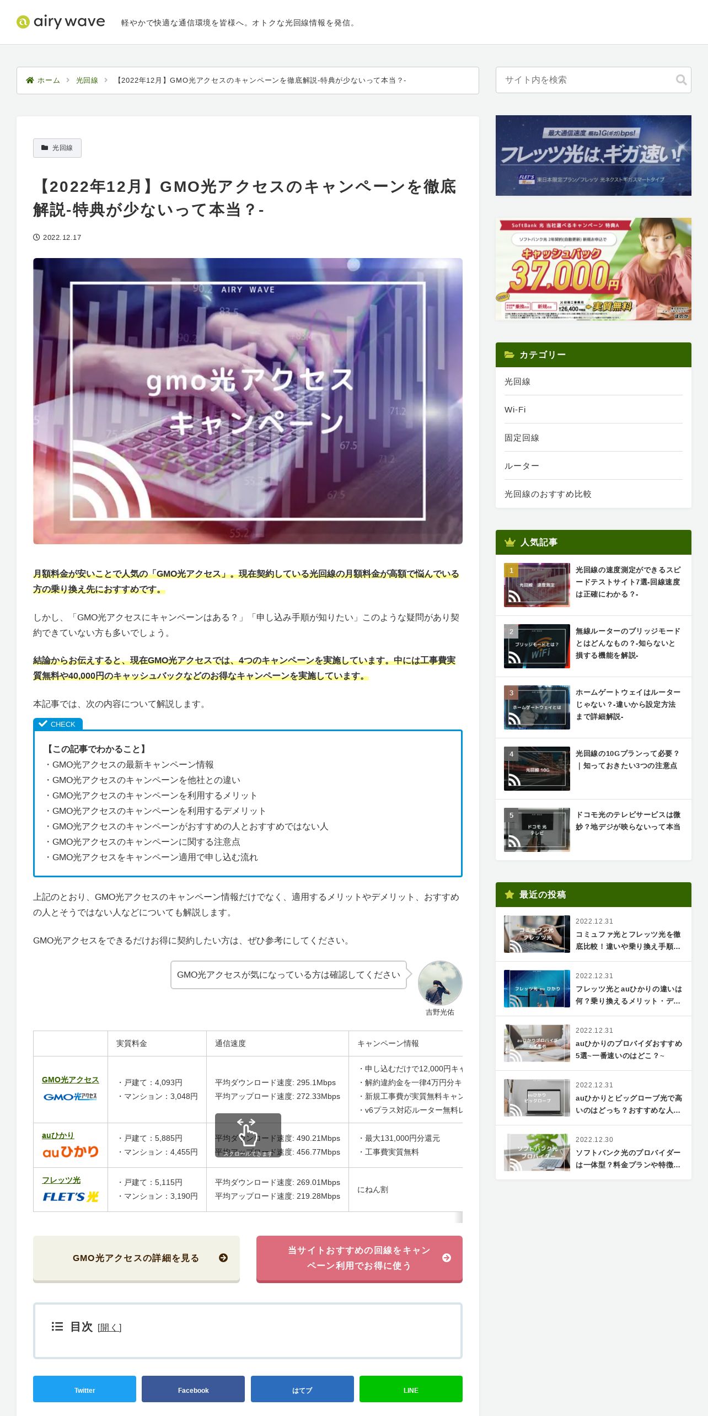Click the search magnifier icon
708x1416 pixels.
coord(681,80)
